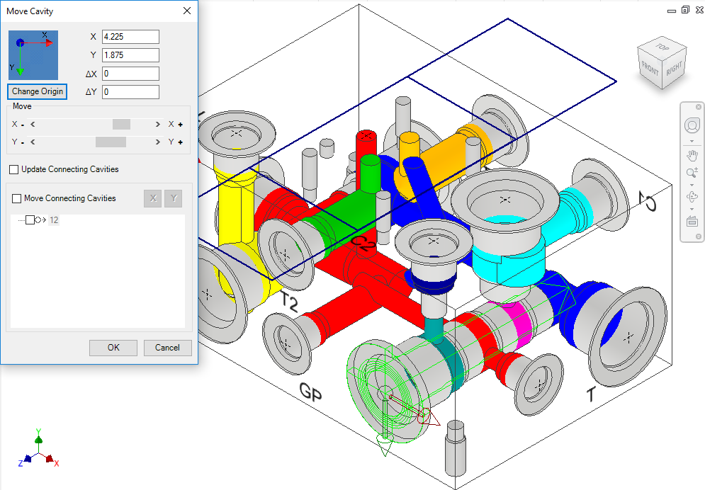Nudge X slider with right arrow
Viewport: 705px width, 490px height.
(x=157, y=125)
